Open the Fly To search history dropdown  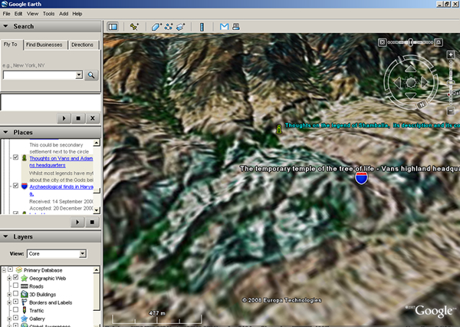79,75
